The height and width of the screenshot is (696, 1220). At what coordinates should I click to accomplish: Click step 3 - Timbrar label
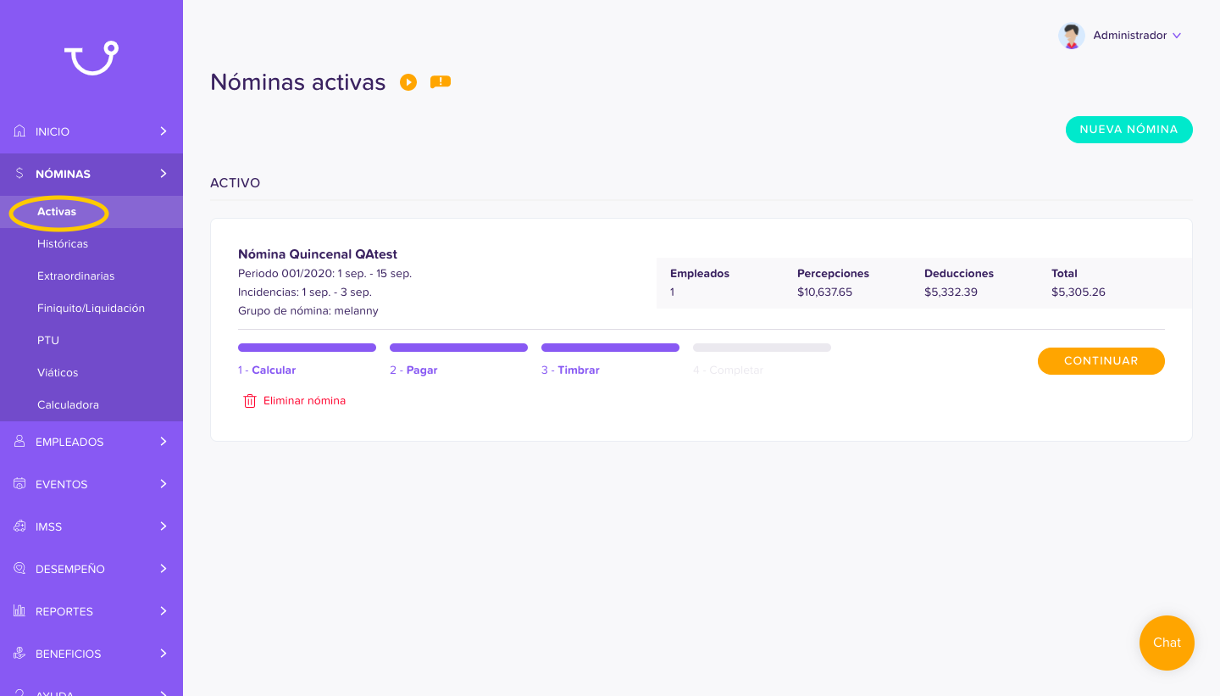[x=570, y=370]
